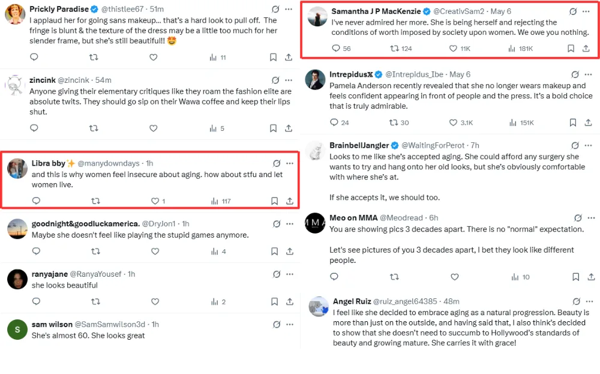Screen dimensions: 600x374
Task: Retweet goodnight&goodluckamerica's post
Action: 94,252
